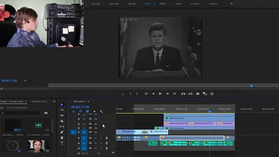Screen dimensions: 279x157
Task: Hide V3 track output eye
Action: (x=95, y=124)
